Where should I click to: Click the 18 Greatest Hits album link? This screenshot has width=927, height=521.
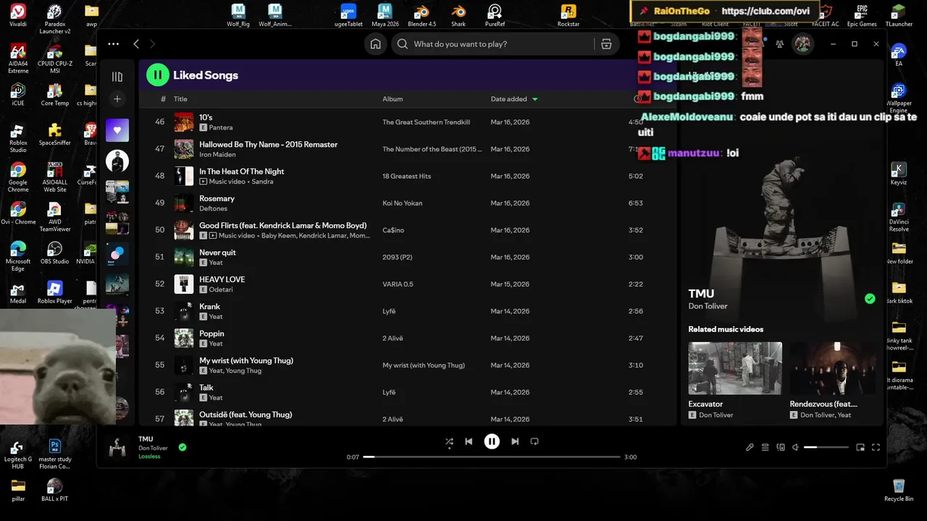tap(406, 177)
